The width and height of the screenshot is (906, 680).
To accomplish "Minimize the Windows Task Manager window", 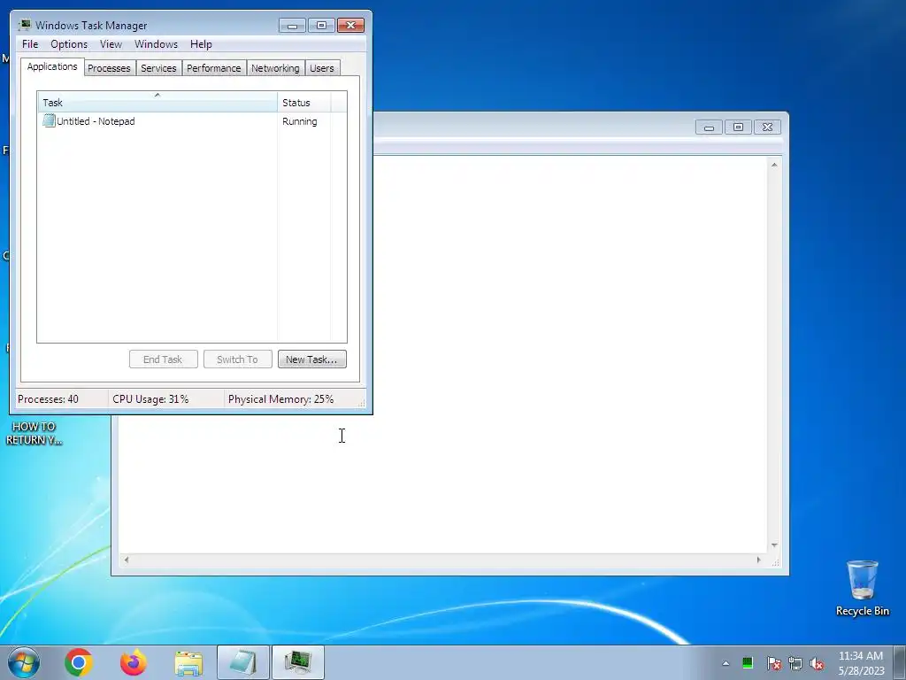I will click(292, 26).
